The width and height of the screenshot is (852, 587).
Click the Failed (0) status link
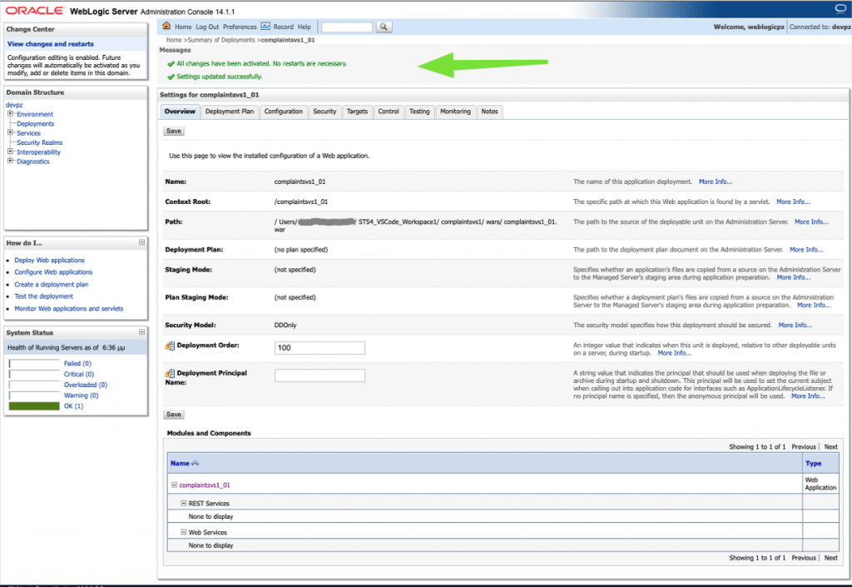(x=77, y=364)
